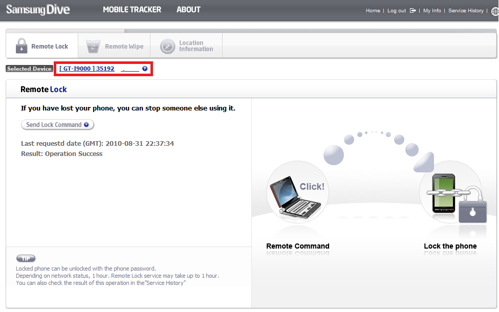Click the Remote Lock section heading
Screen dimensions: 499x312
point(44,90)
